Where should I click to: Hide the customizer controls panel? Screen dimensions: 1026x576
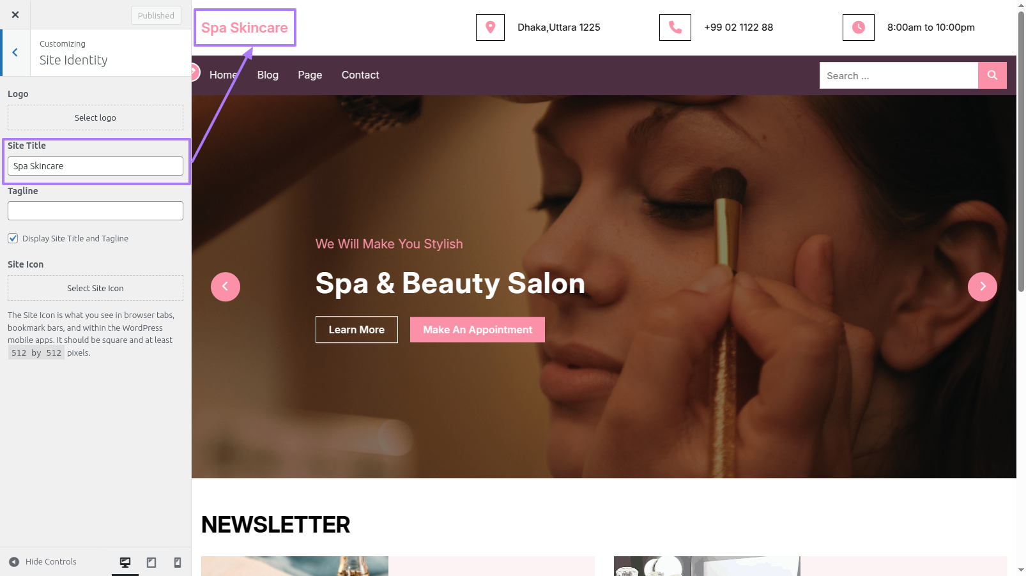tap(43, 562)
